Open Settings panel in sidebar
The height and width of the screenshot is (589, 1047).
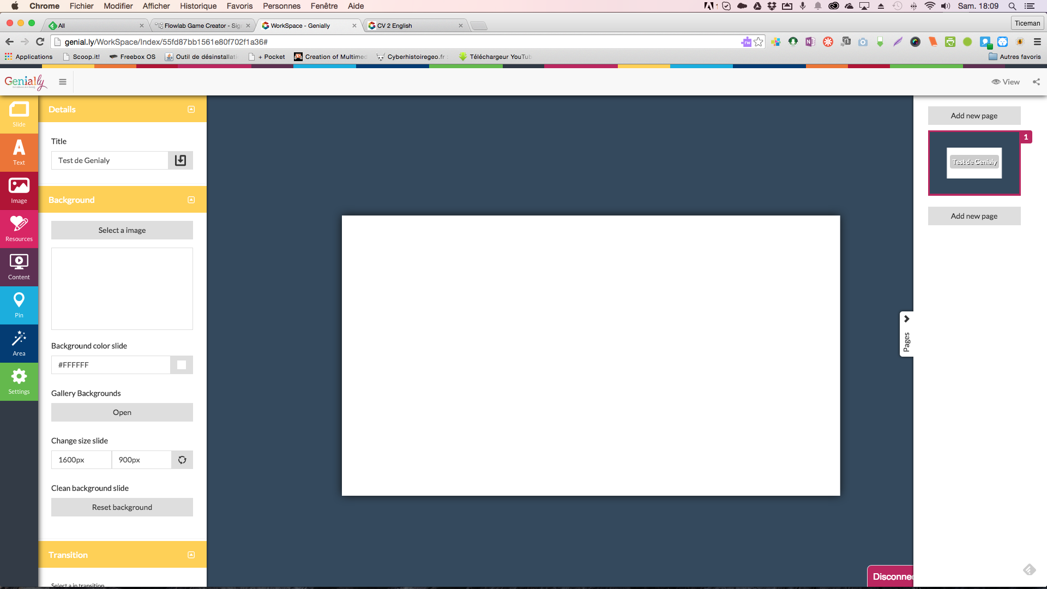click(x=19, y=381)
